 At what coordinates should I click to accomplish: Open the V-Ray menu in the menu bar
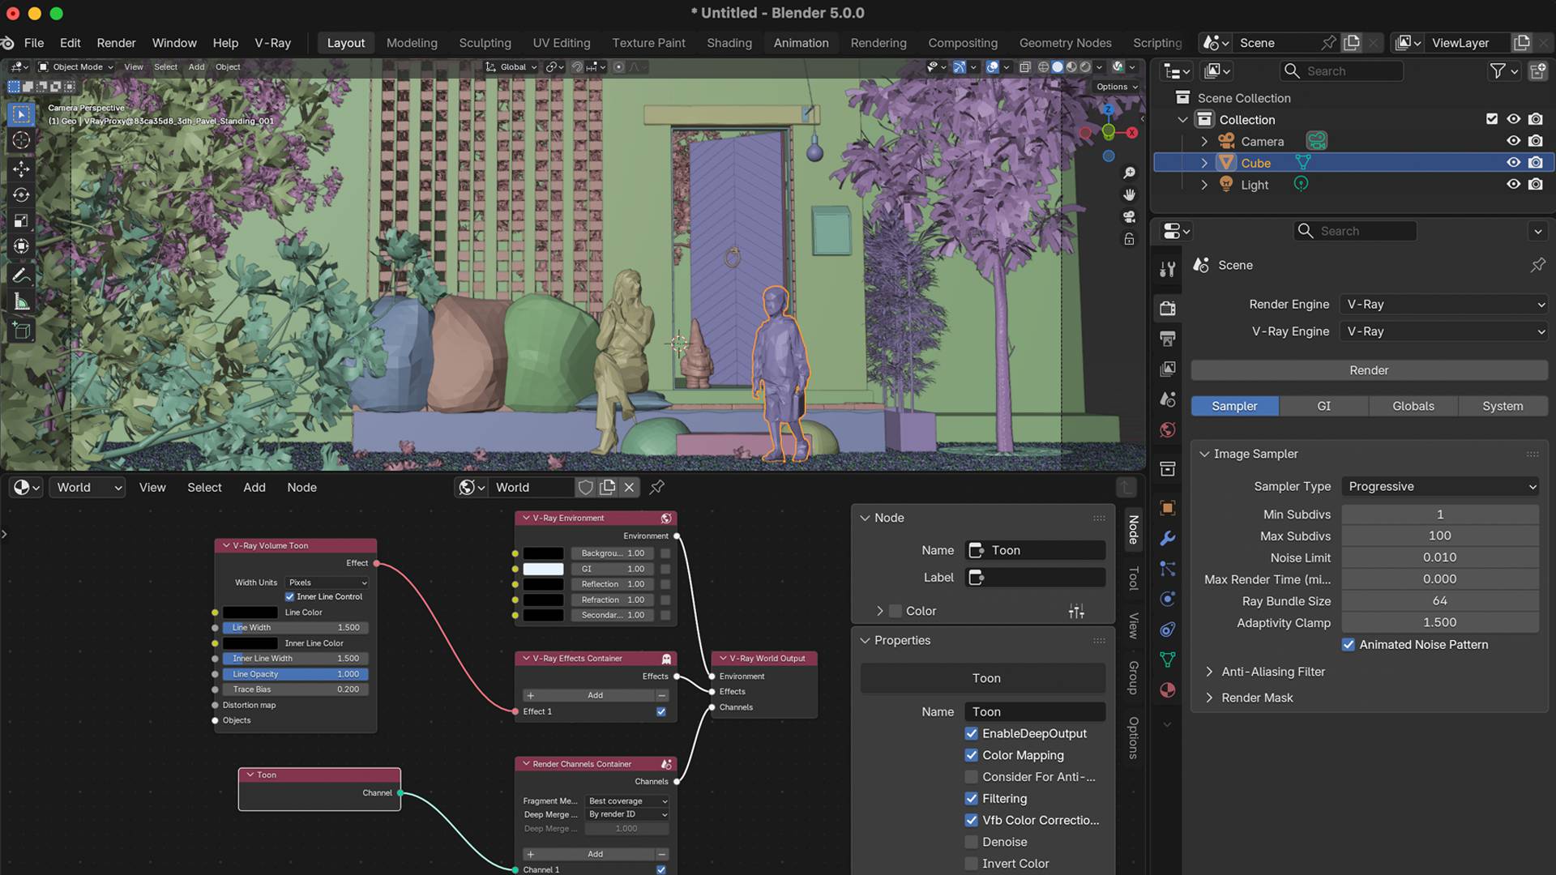(x=272, y=43)
